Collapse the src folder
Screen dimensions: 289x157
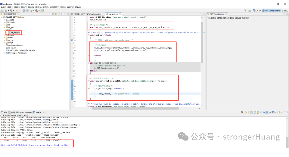tap(5, 30)
